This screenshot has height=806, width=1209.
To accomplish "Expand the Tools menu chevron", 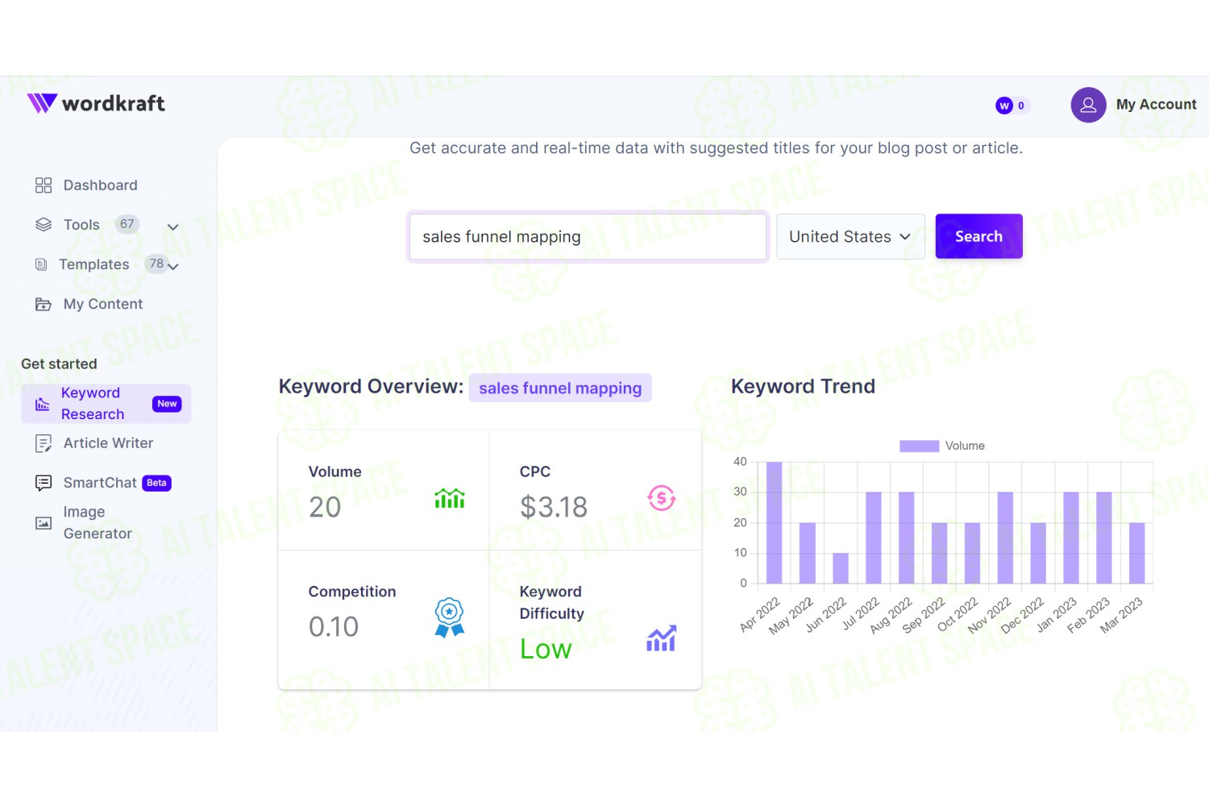I will pyautogui.click(x=172, y=227).
